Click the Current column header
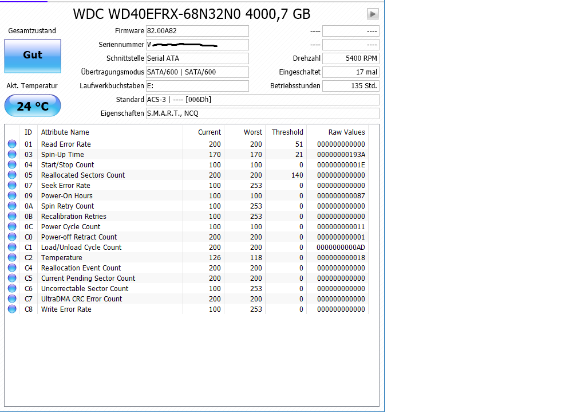Screen dimensions: 577x412 point(210,132)
